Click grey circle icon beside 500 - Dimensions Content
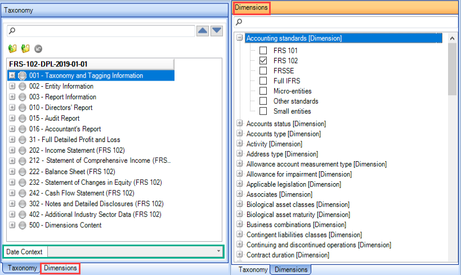Image resolution: width=461 pixels, height=275 pixels. (23, 225)
